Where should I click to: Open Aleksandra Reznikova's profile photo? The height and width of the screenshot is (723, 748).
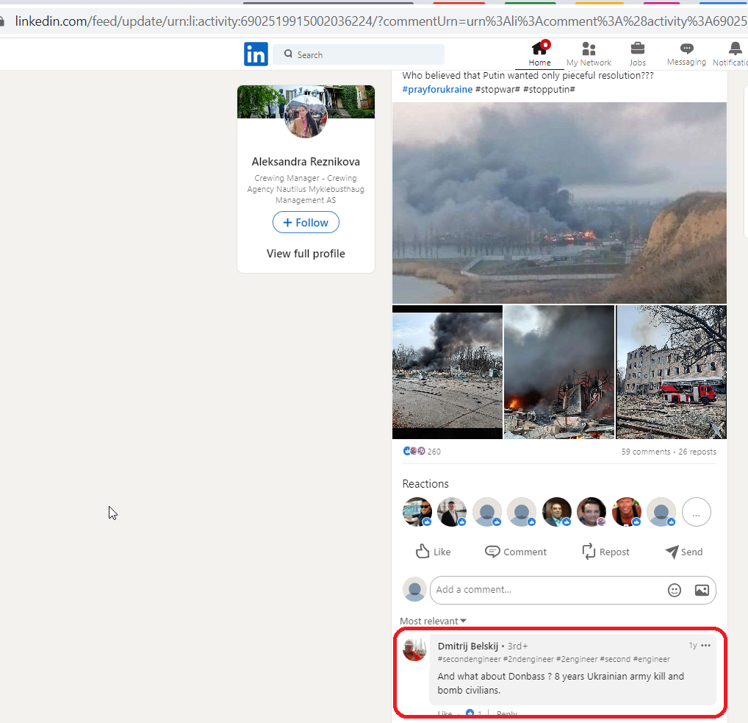(x=306, y=116)
